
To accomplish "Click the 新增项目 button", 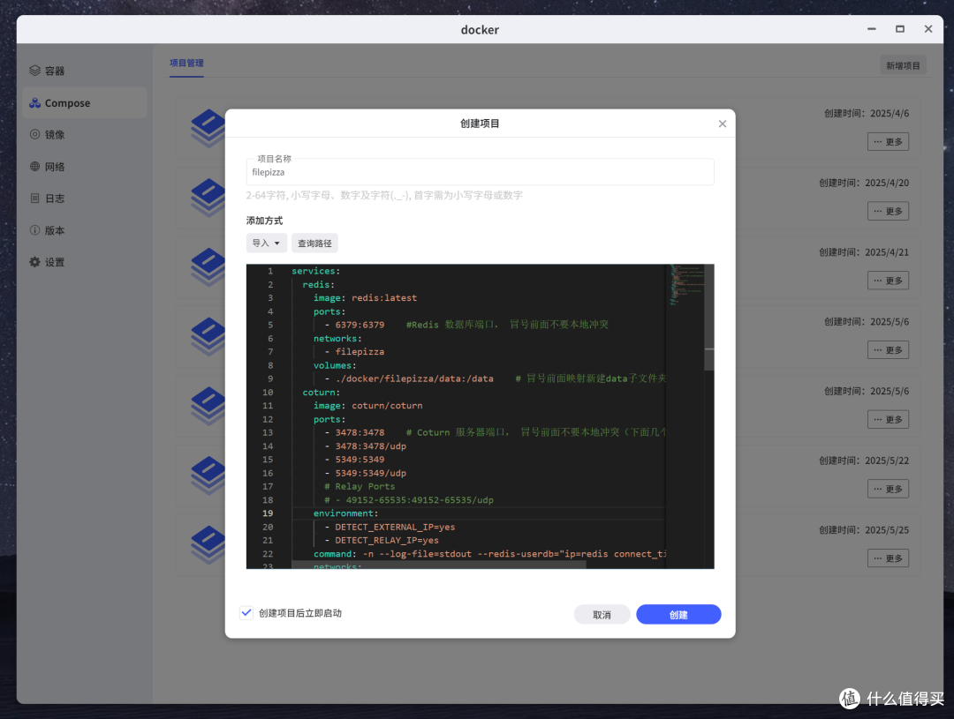I will (x=903, y=65).
